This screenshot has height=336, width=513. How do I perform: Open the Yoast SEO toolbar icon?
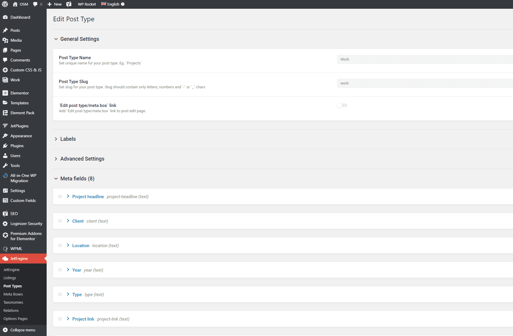click(x=69, y=4)
